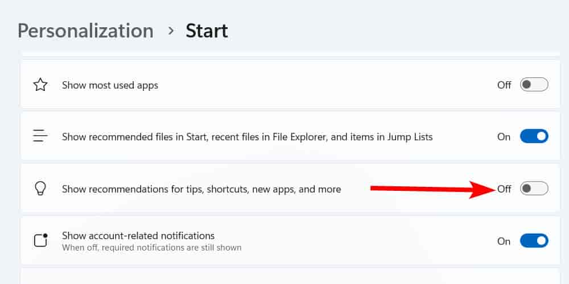Click the On status text for account notifications
This screenshot has height=284, width=569.
pos(504,241)
